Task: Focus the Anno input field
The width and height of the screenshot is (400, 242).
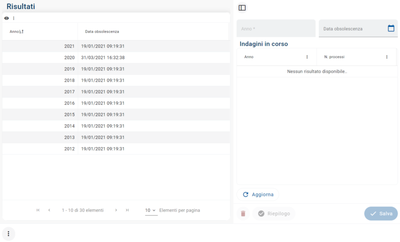Action: pyautogui.click(x=276, y=28)
